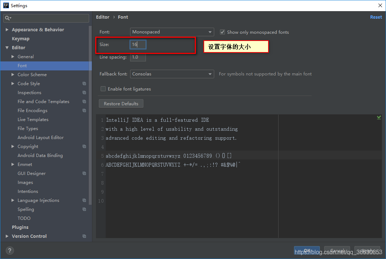386x259 pixels.
Task: Open File Encodings settings
Action: pyautogui.click(x=32, y=110)
